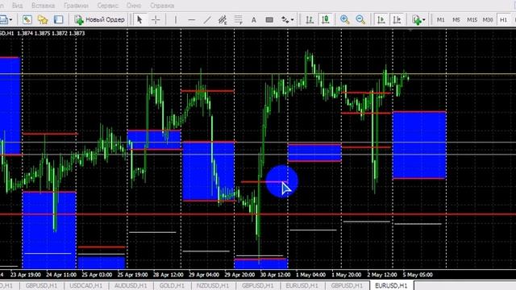Select the blue rectangle above 5 May 05:00
The width and height of the screenshot is (516, 290).
pos(419,145)
